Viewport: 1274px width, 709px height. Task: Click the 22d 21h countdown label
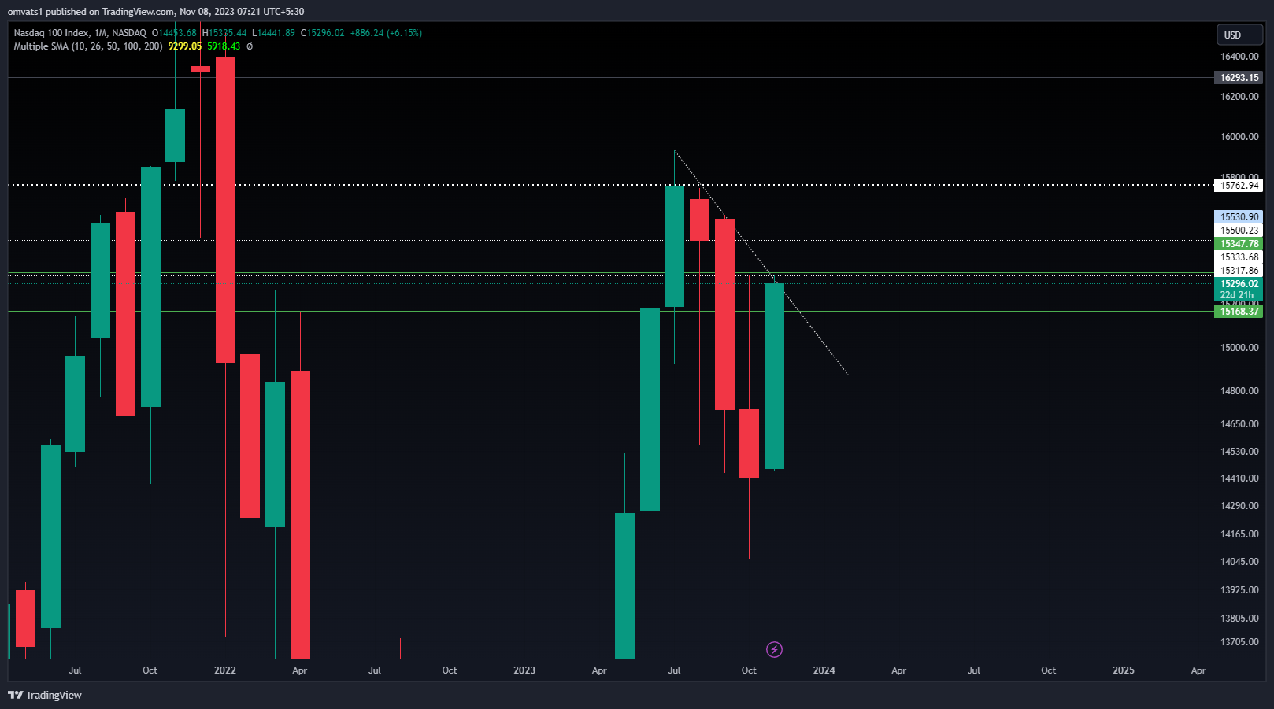click(x=1236, y=295)
